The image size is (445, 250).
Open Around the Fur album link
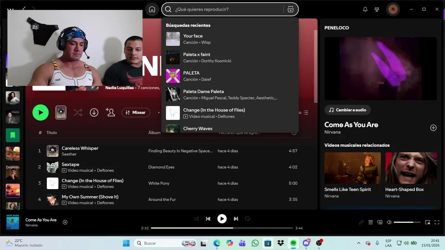click(x=162, y=200)
